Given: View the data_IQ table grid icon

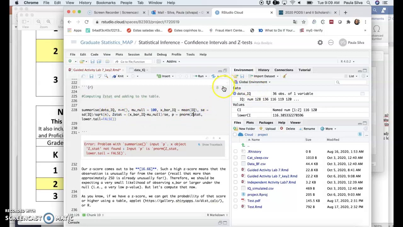Looking at the screenshot, I should (362, 94).
